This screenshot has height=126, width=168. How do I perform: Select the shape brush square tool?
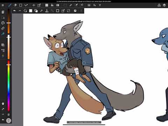click(21, 5)
